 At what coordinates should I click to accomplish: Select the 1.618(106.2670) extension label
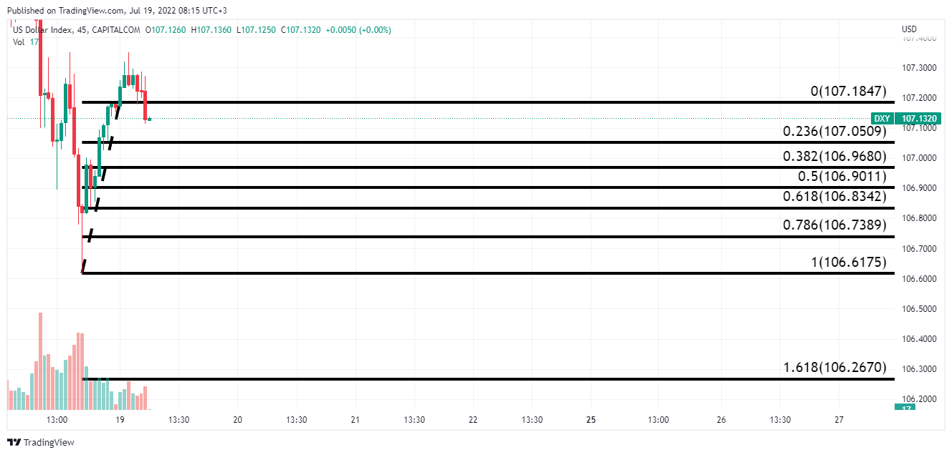tap(834, 368)
